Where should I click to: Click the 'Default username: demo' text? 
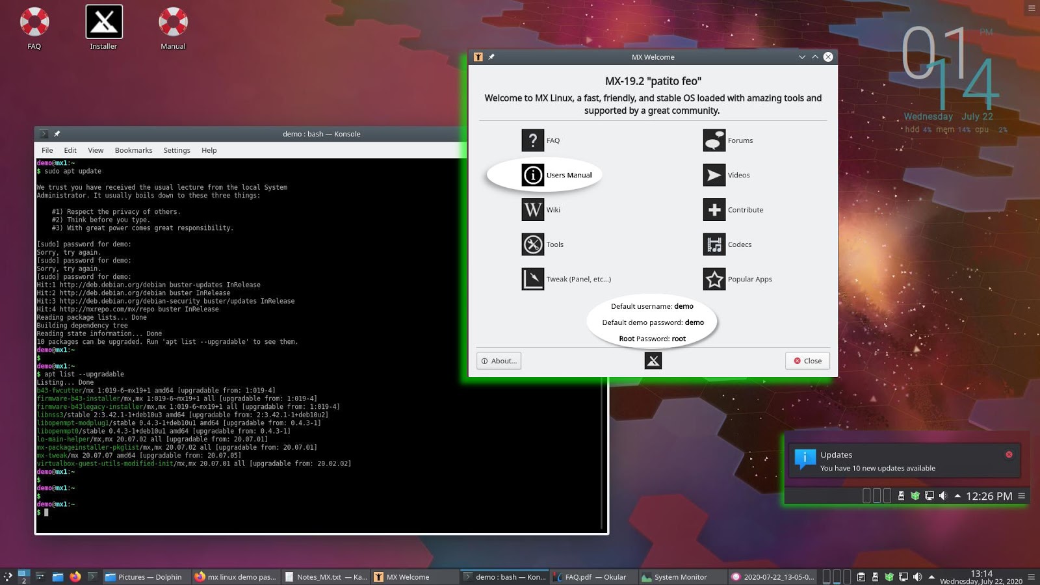click(652, 306)
